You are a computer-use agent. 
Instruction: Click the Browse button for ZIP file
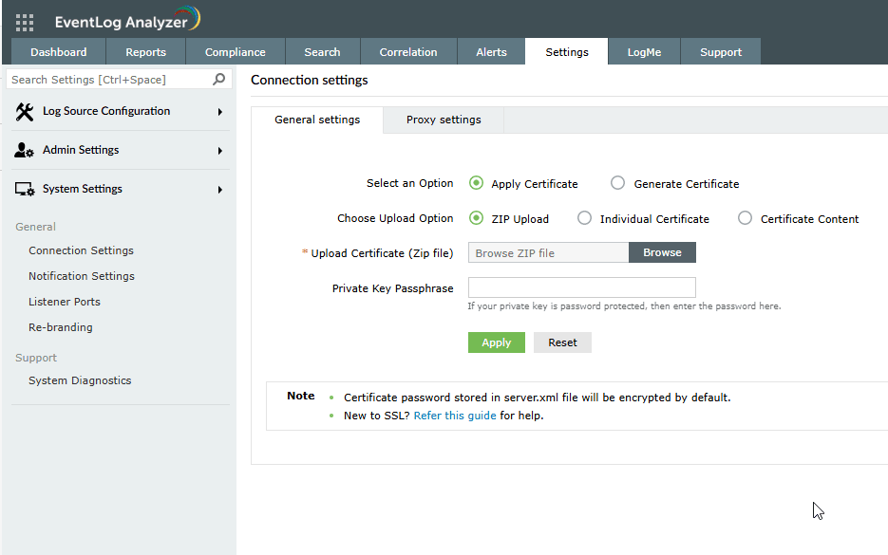click(x=662, y=252)
